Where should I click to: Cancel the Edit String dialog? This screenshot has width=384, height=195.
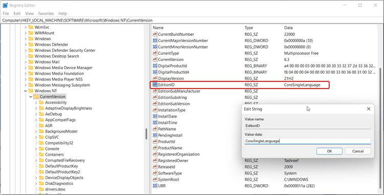click(358, 151)
